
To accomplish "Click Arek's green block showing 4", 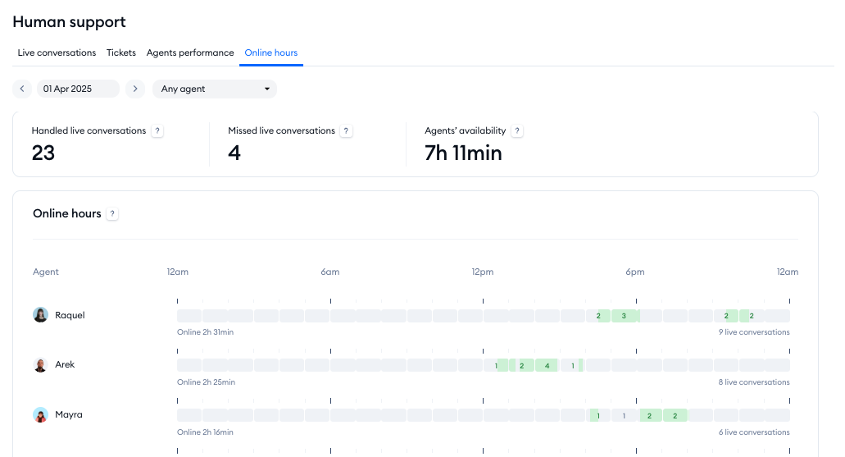I will coord(547,365).
